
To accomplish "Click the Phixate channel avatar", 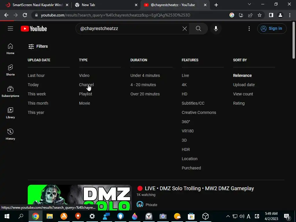I will pyautogui.click(x=140, y=204).
